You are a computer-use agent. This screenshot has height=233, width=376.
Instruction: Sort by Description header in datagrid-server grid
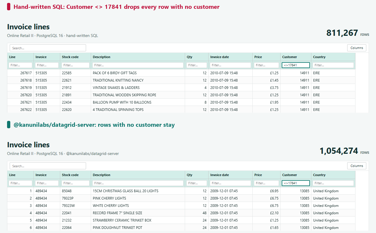click(138, 175)
